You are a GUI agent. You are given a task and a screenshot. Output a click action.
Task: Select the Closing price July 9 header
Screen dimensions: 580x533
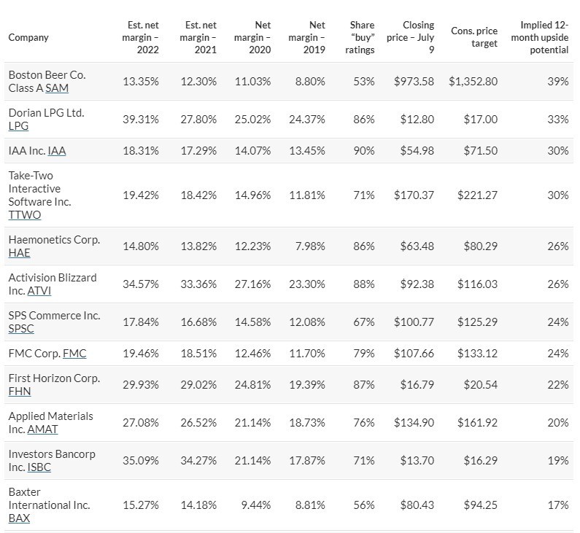point(416,37)
